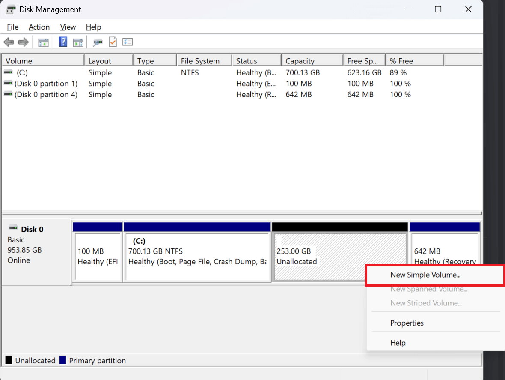505x380 pixels.
Task: Click Disk Management title bar app icon
Action: click(x=10, y=9)
